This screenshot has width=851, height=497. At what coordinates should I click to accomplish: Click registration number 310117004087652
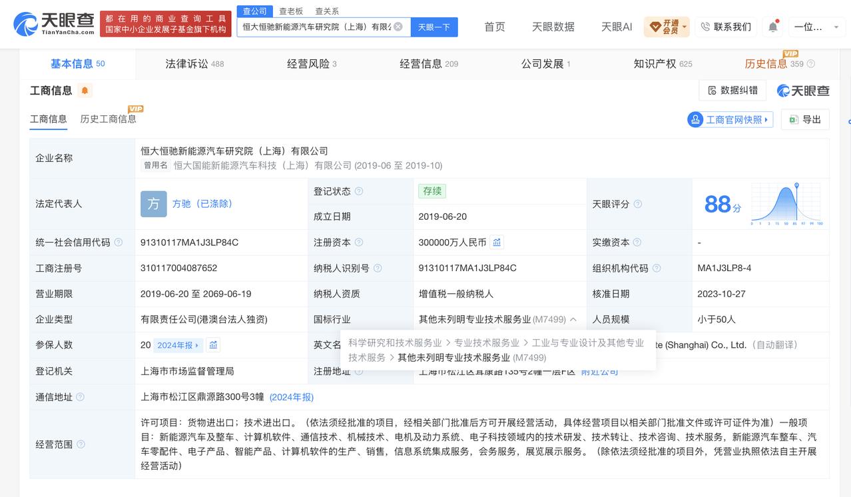178,268
